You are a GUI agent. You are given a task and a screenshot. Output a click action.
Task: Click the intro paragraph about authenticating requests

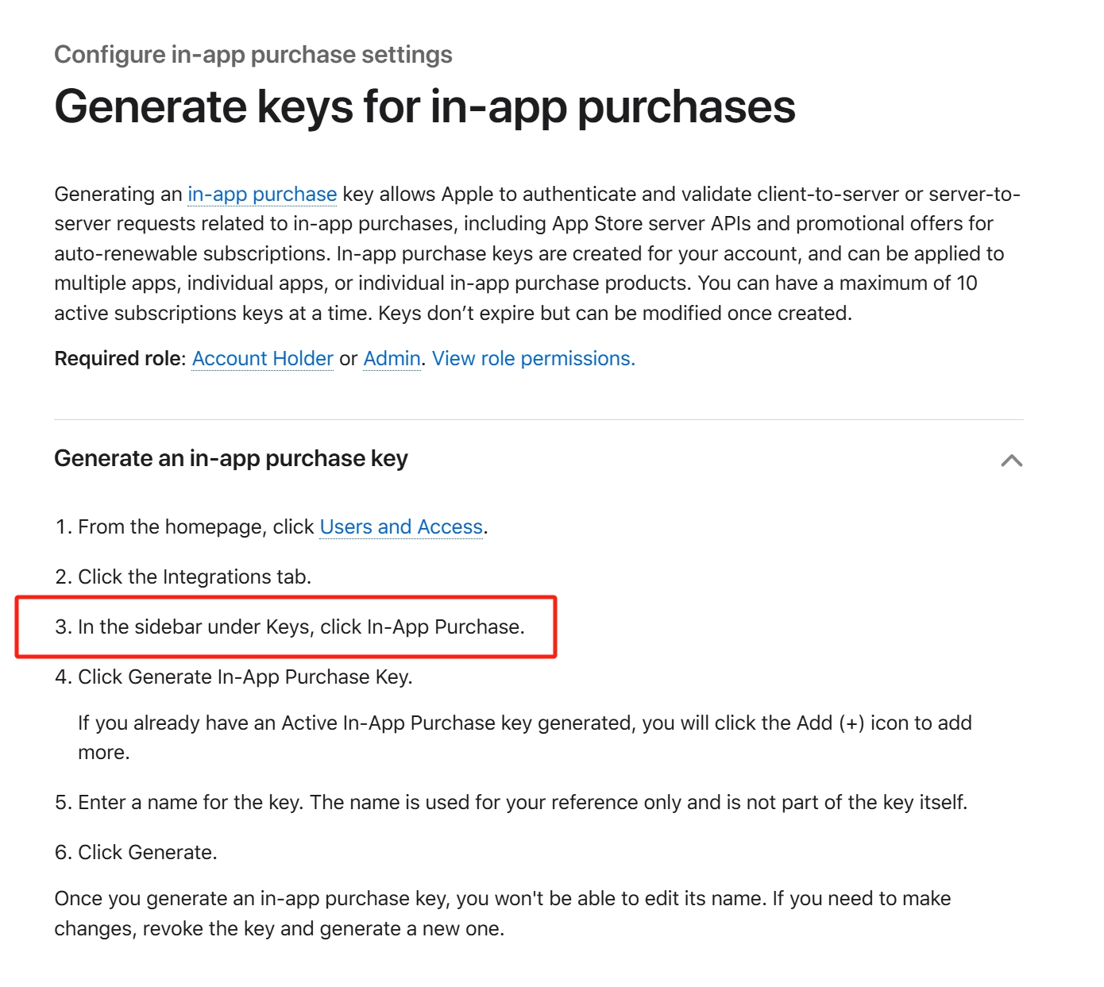538,254
